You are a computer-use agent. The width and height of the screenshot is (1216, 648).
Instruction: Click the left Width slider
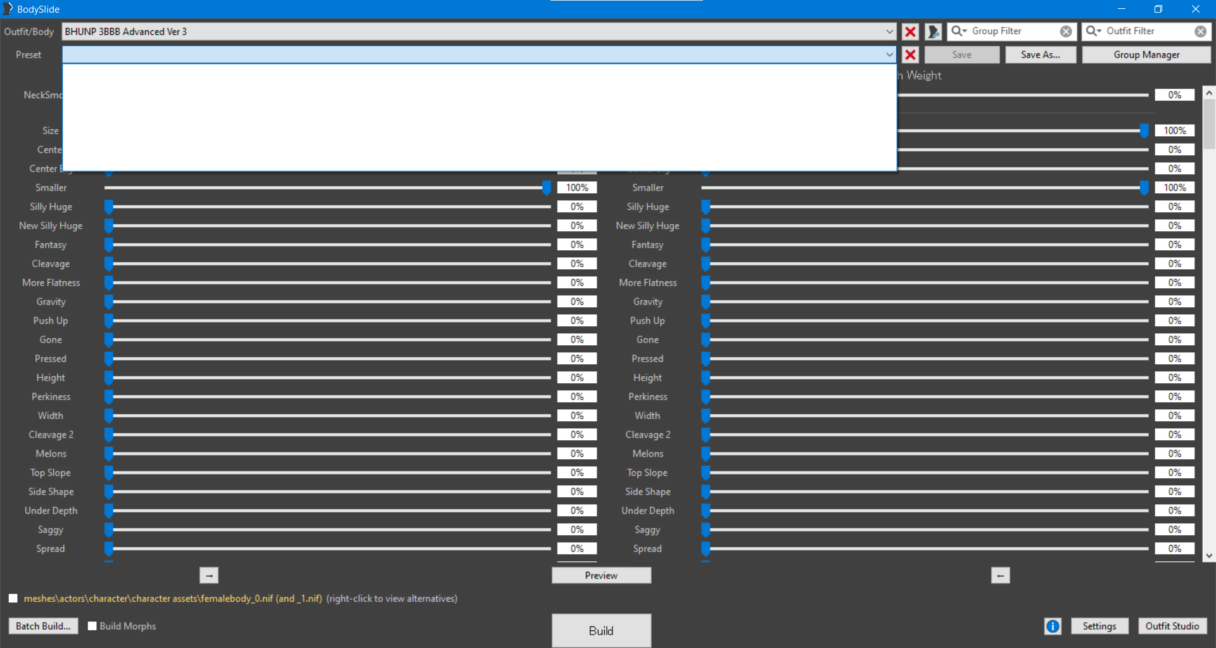(x=327, y=416)
